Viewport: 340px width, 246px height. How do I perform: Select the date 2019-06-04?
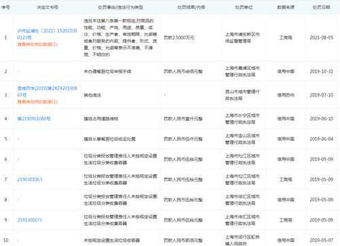(x=322, y=139)
